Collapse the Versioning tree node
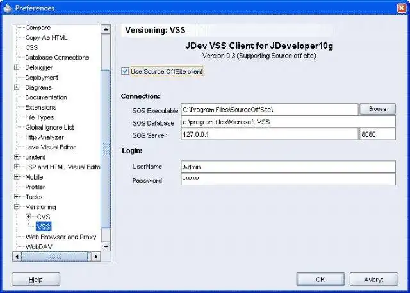 [17, 206]
